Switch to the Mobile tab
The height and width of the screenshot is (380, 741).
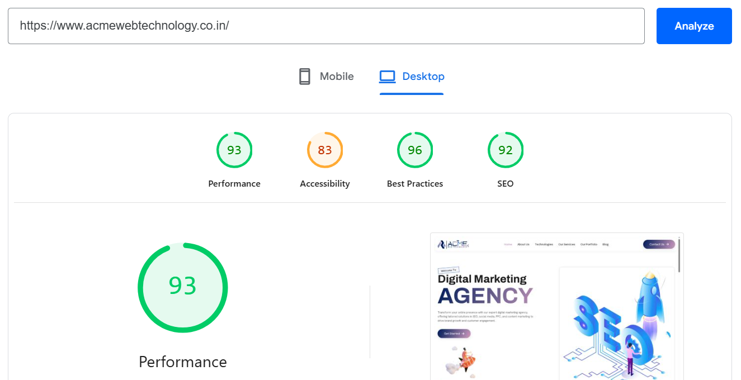click(x=325, y=76)
